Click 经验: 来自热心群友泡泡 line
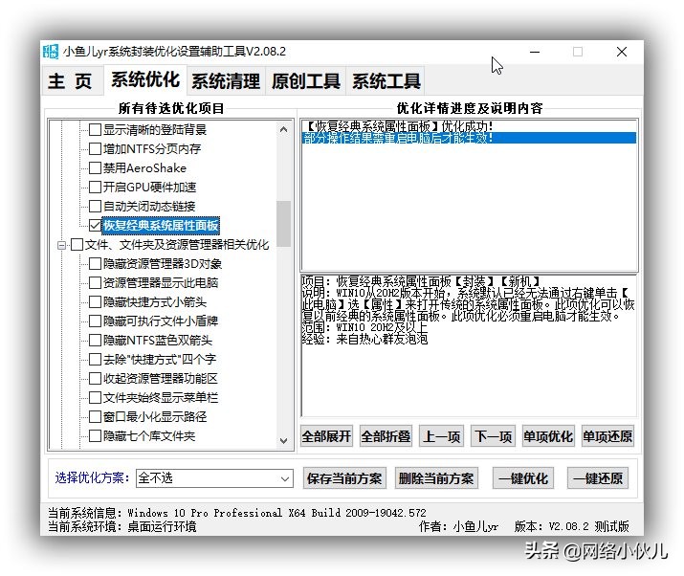The height and width of the screenshot is (576, 684). click(364, 339)
